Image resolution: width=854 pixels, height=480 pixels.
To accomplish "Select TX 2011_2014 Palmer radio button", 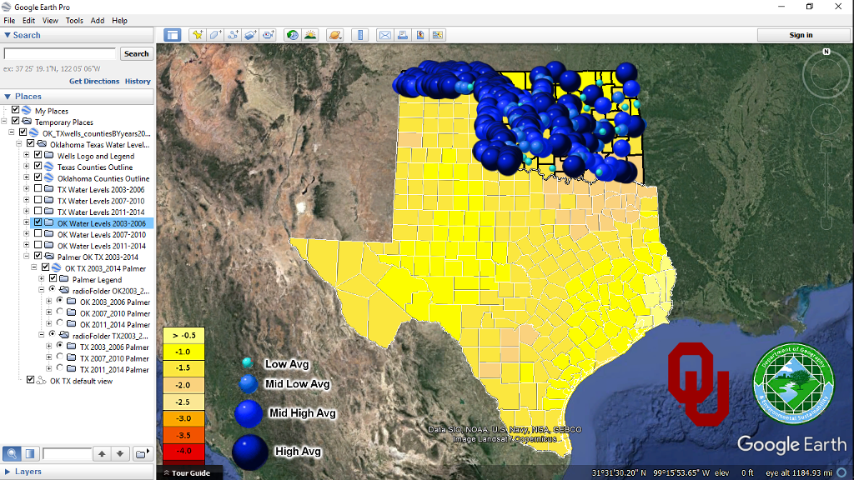I will click(x=60, y=368).
